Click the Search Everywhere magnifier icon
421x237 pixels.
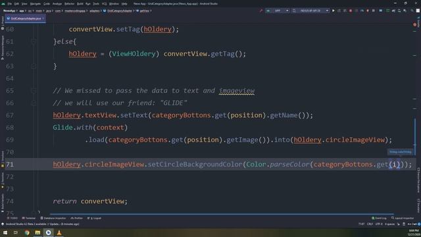pos(412,11)
